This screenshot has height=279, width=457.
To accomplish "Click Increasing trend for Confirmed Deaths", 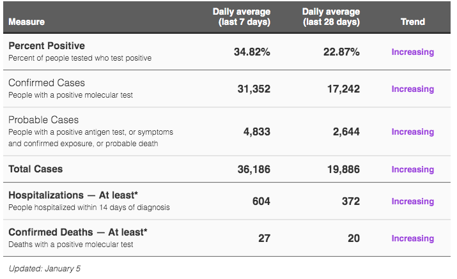I will coord(412,239).
